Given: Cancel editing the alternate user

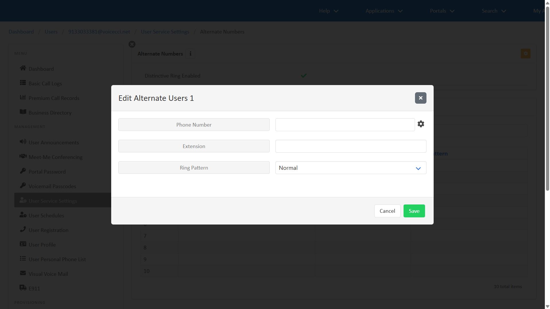Looking at the screenshot, I should pos(387,211).
